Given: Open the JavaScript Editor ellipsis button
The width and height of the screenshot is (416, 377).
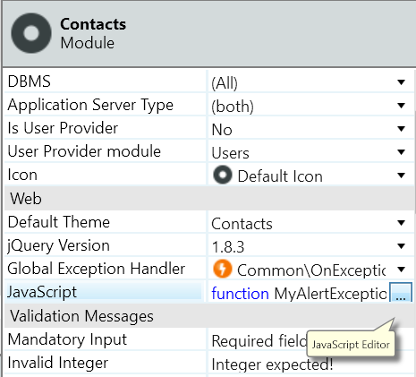Looking at the screenshot, I should coord(401,292).
